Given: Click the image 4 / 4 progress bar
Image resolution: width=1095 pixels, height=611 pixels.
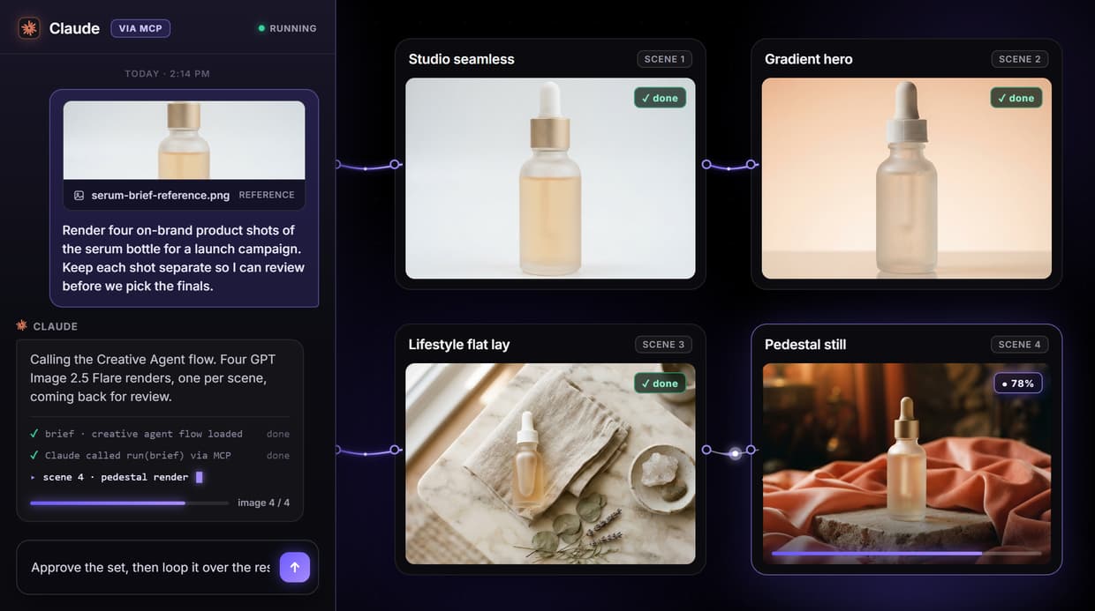Looking at the screenshot, I should pos(129,503).
